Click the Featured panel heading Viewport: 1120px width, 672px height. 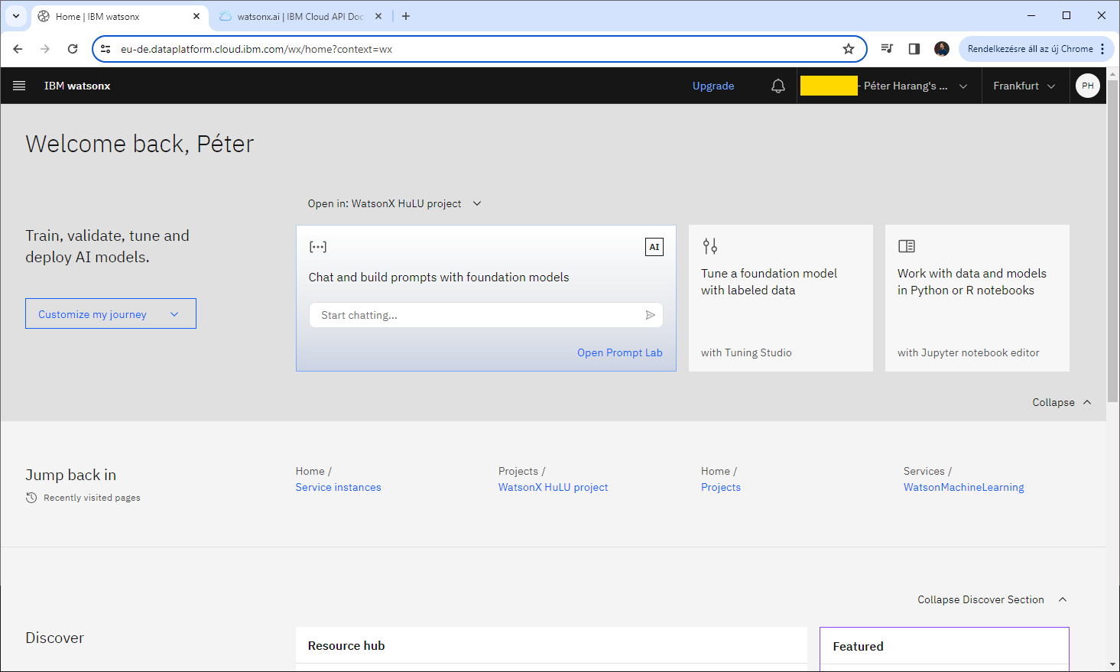(858, 646)
